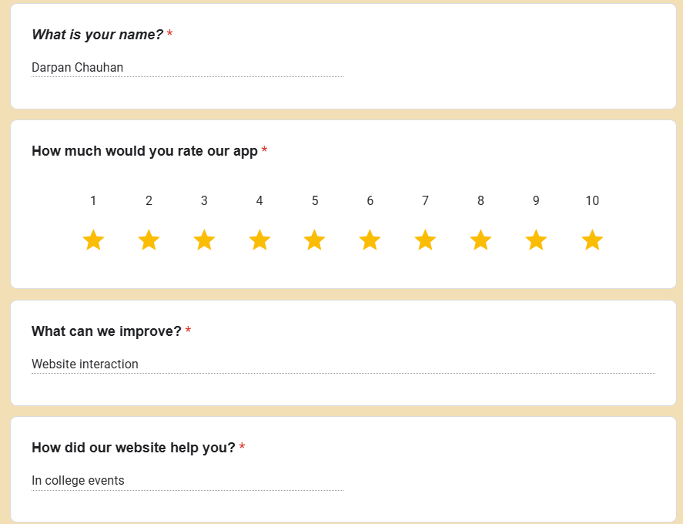This screenshot has height=524, width=683.
Task: Click the star under number 4
Action: coord(259,240)
